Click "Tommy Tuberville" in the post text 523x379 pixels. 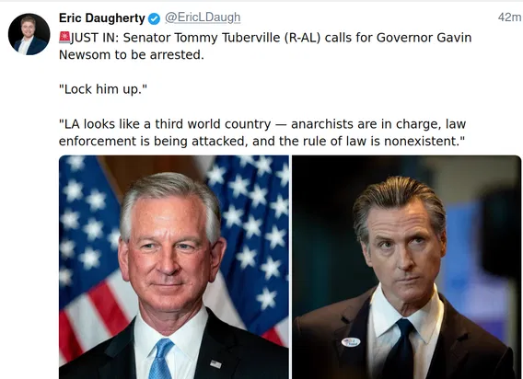227,38
